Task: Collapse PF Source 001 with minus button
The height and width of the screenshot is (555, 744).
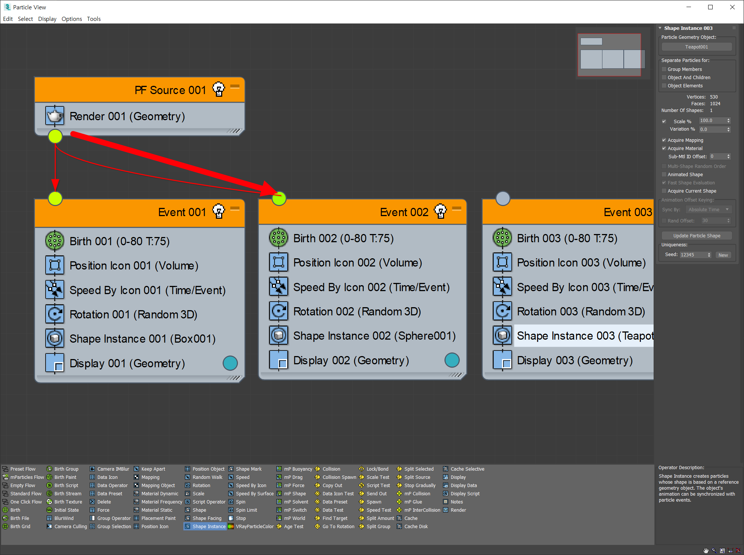Action: 235,86
